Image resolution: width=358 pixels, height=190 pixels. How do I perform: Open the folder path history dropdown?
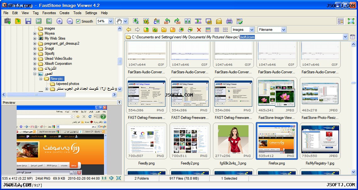point(345,37)
